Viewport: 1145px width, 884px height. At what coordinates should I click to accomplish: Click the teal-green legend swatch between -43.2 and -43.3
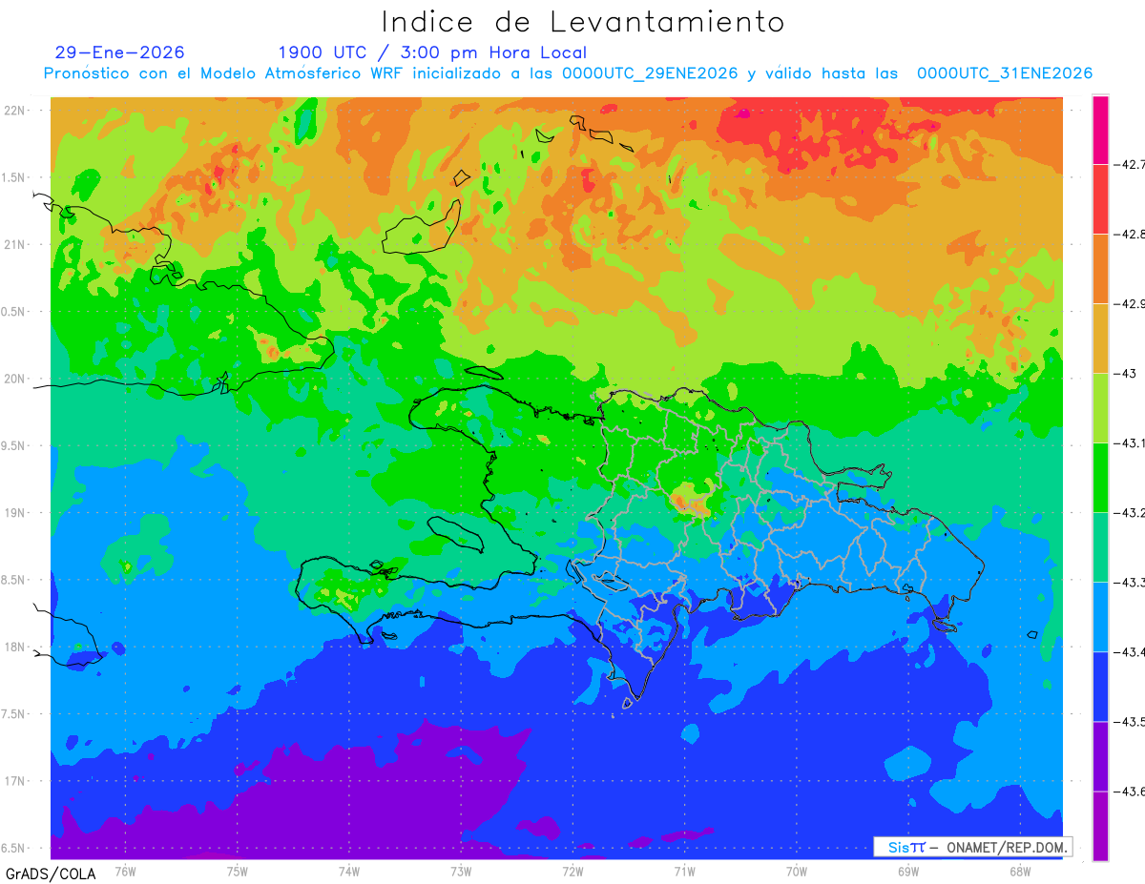click(x=1100, y=546)
